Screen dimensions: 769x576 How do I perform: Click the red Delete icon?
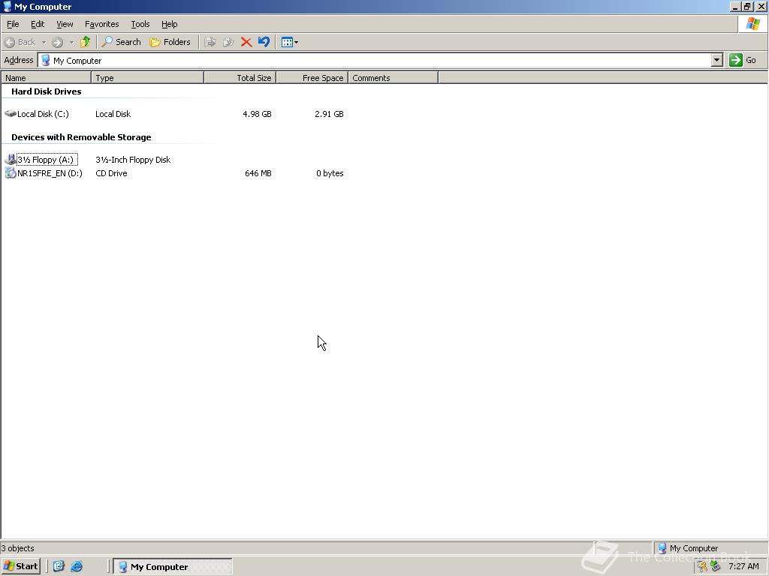pos(246,42)
